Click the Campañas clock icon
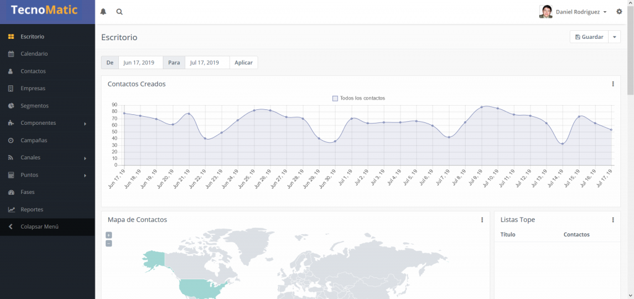 [11, 140]
